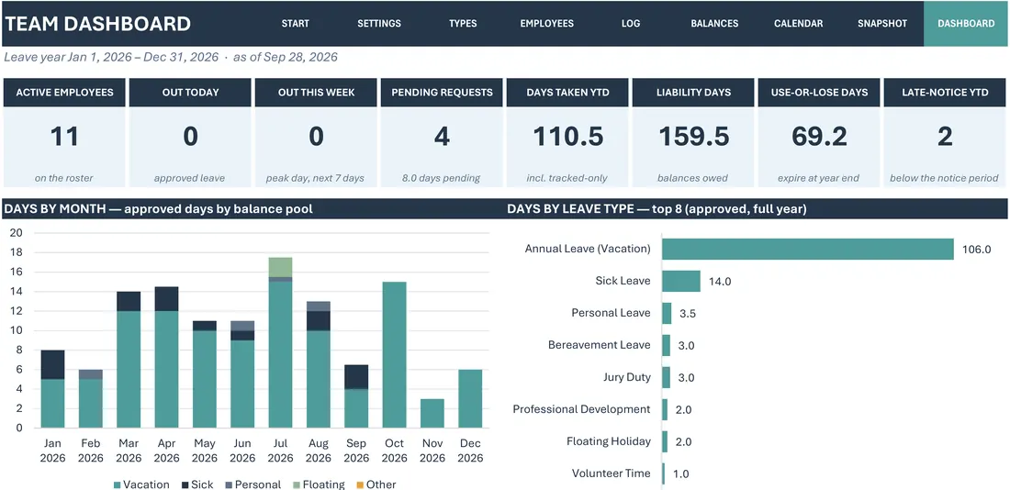Click the ACTIVE EMPLOYEES card header
The height and width of the screenshot is (490, 1010).
pos(64,92)
